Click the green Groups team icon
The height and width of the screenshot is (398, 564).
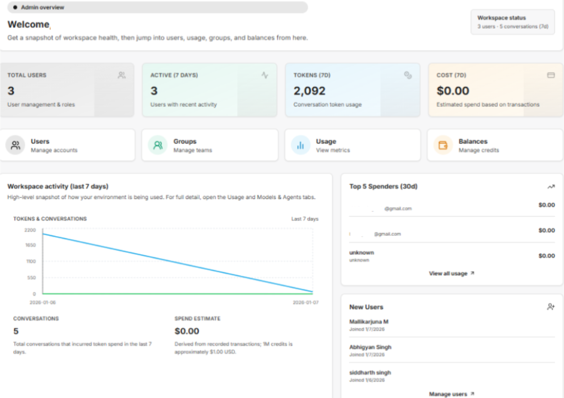click(x=158, y=145)
